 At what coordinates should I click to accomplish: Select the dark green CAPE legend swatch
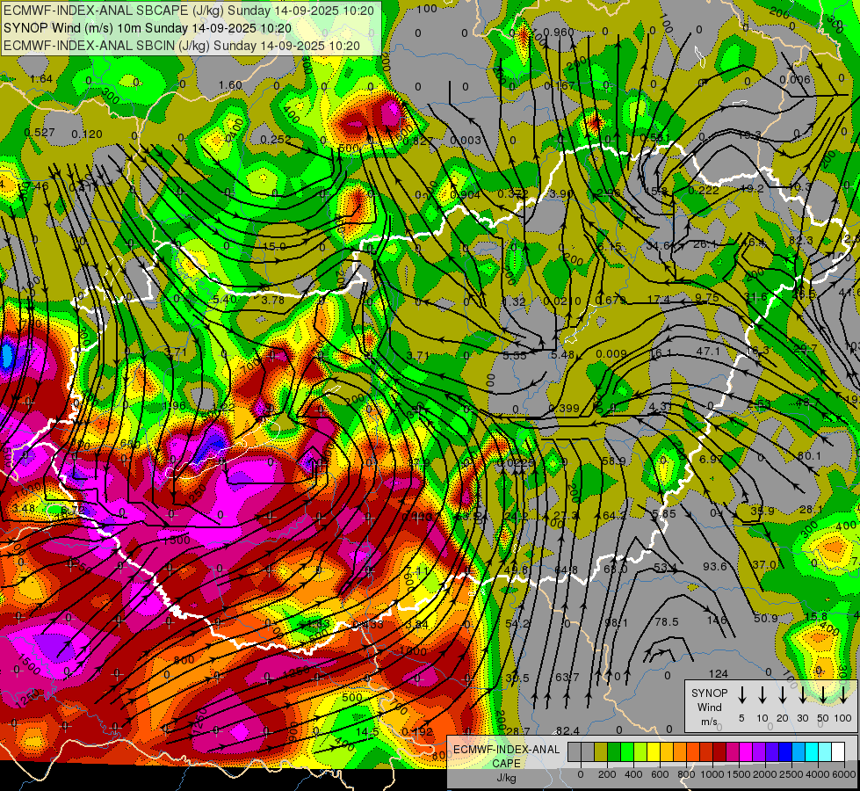[x=614, y=751]
